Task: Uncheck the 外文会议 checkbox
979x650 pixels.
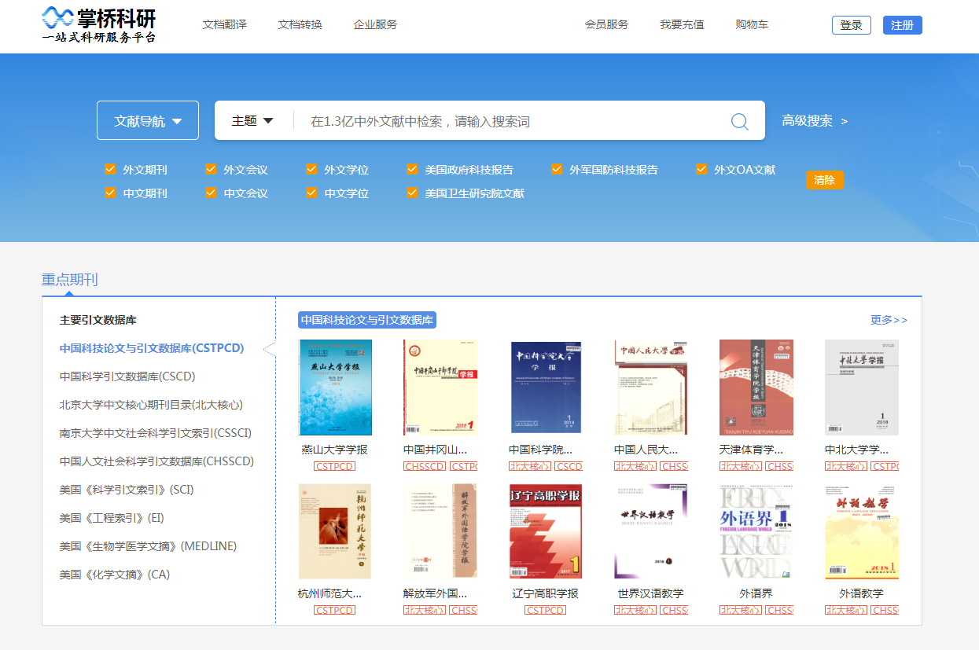Action: (x=211, y=169)
